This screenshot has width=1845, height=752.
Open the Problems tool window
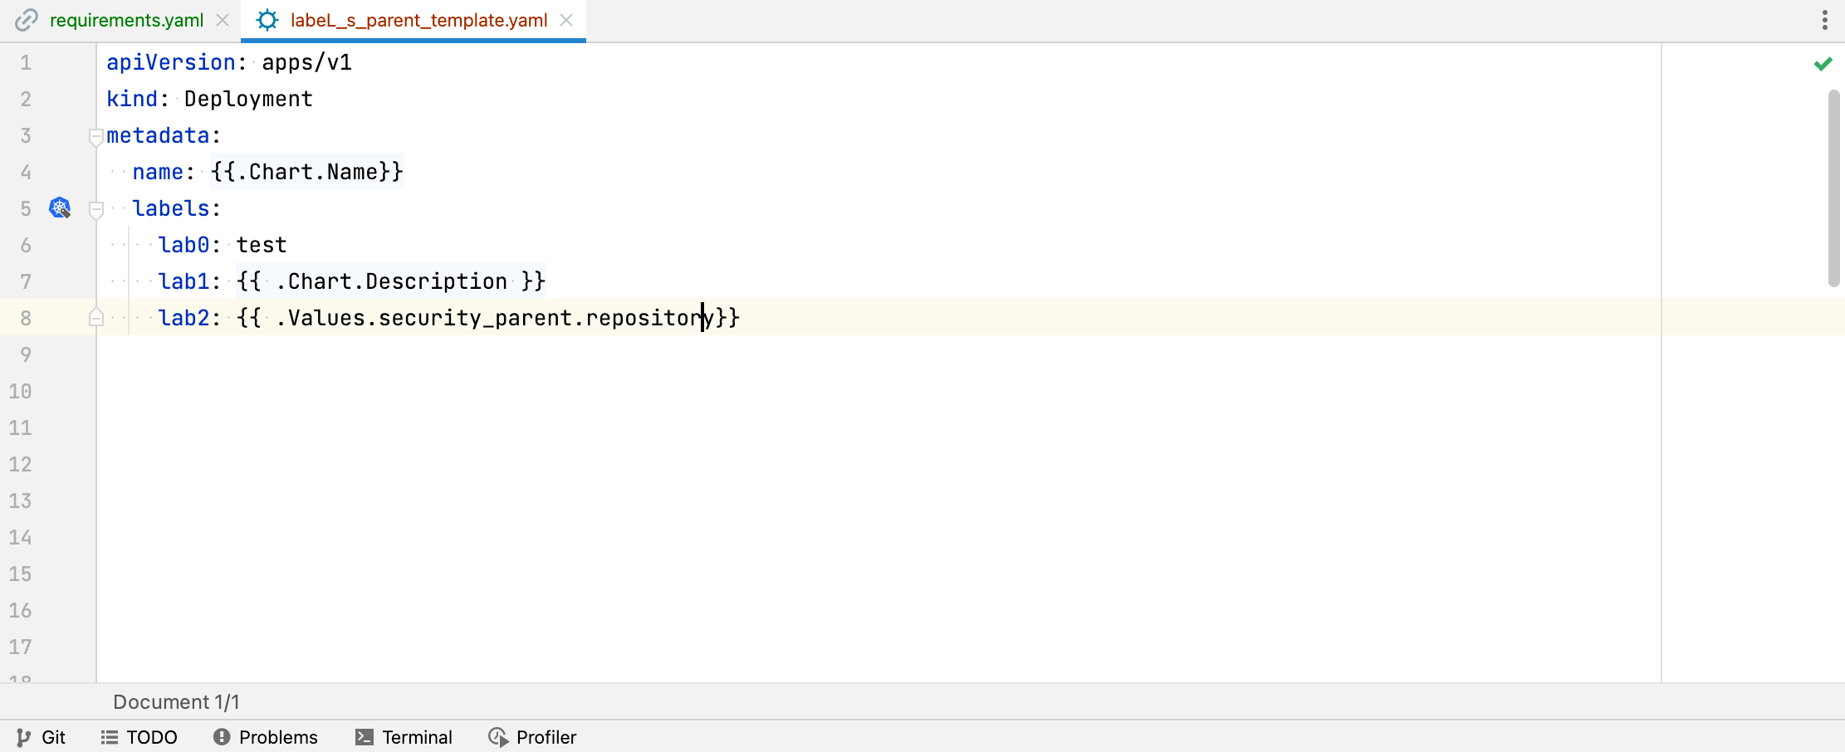click(x=278, y=737)
